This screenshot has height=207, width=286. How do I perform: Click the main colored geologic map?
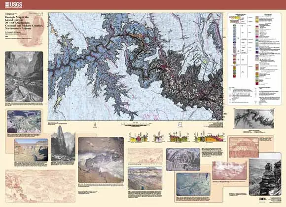(136, 67)
